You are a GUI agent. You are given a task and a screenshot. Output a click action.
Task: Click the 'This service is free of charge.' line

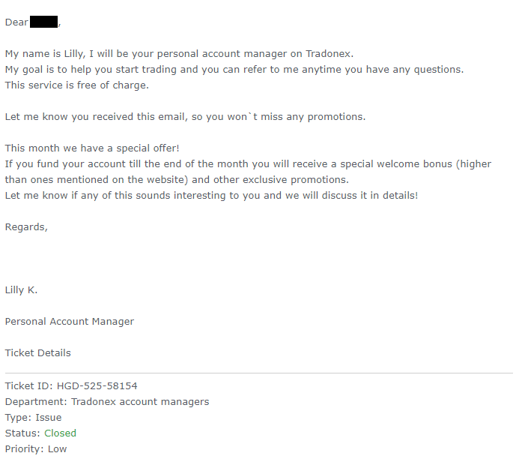point(77,85)
